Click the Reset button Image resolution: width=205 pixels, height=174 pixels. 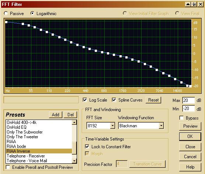click(153, 100)
